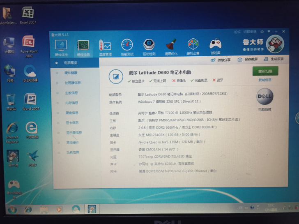The width and height of the screenshot is (299, 224).
Task: Select 硬件检测 hardware detection icon
Action: click(x=83, y=48)
